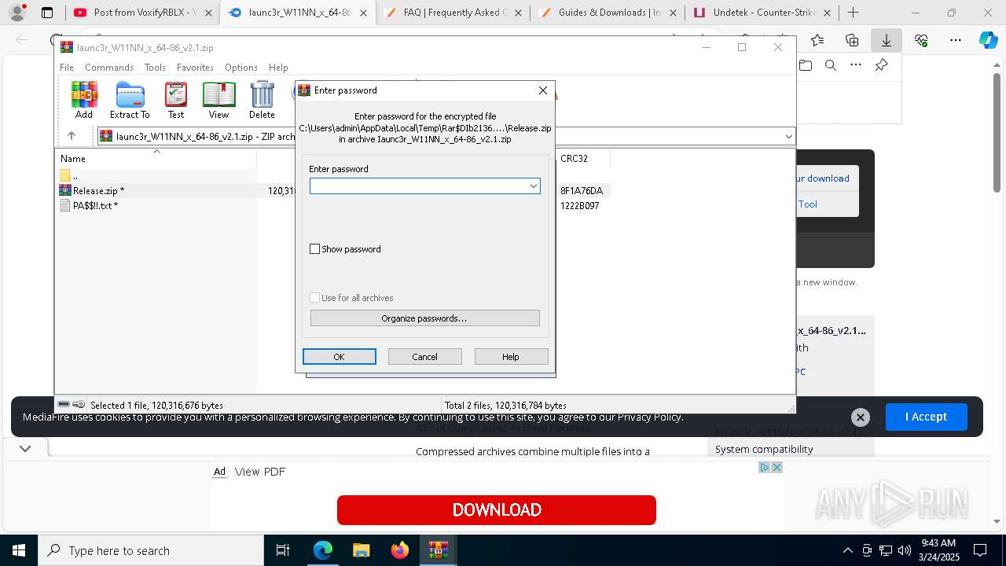The image size is (1006, 566).
Task: Open Firefox from taskbar
Action: [399, 550]
